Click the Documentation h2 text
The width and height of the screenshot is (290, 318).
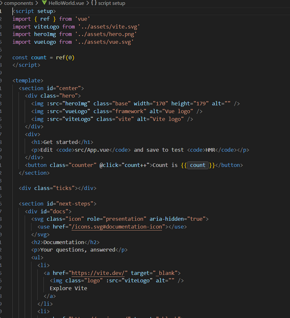(x=64, y=242)
